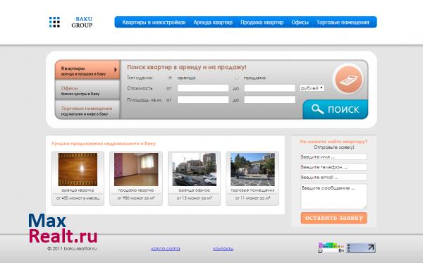Screen dimensions: 423x263
Task: Click the Площадь 'от' input field
Action: click(203, 99)
